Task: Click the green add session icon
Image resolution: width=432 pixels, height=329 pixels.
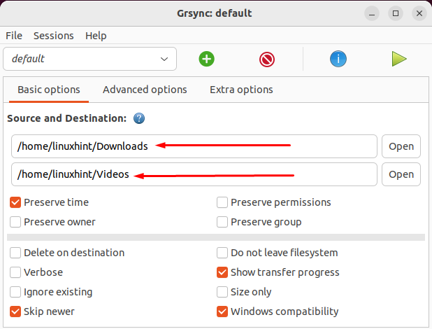Action: (x=206, y=59)
